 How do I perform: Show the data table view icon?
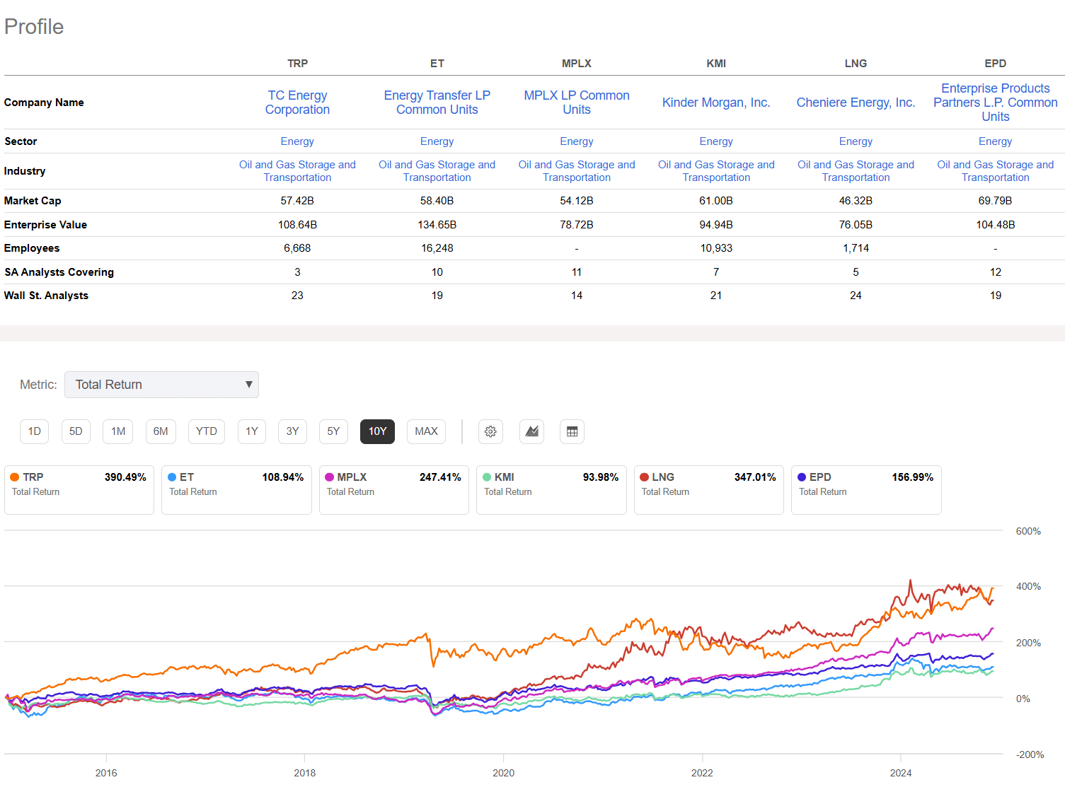572,431
